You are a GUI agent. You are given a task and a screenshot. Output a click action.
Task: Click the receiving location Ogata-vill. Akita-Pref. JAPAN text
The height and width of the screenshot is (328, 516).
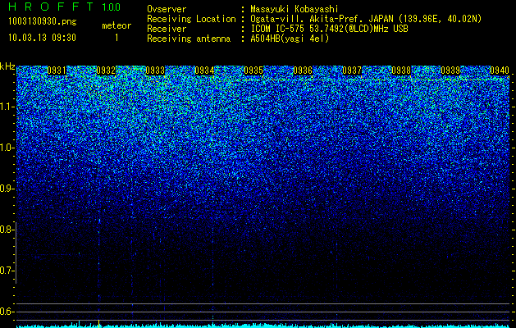pos(366,19)
